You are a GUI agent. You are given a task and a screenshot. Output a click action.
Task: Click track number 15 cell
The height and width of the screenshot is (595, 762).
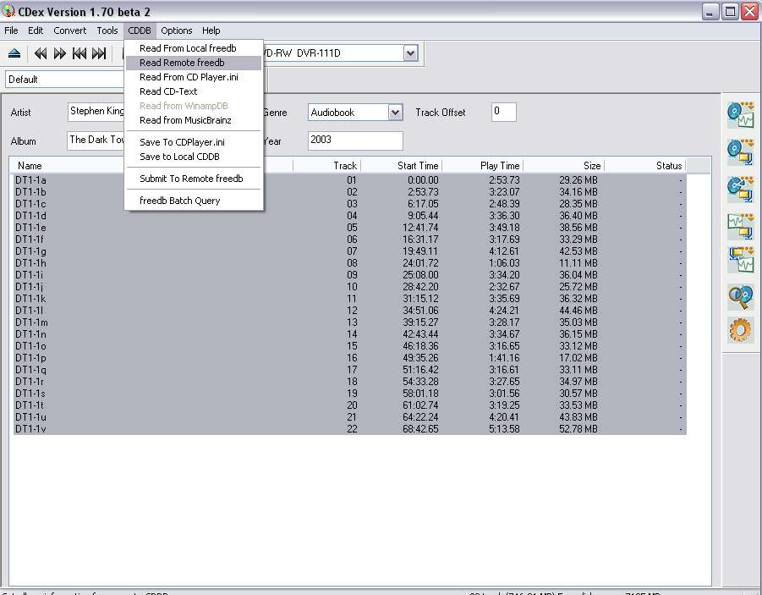352,346
